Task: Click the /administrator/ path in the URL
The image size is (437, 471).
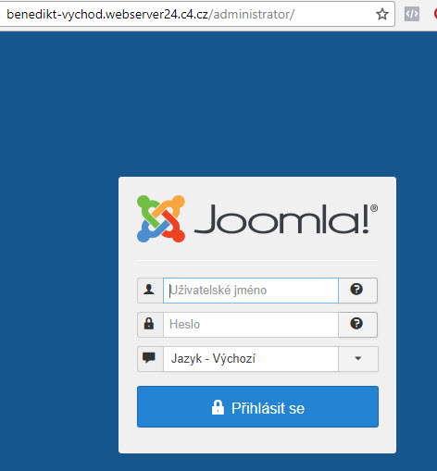Action: 252,15
